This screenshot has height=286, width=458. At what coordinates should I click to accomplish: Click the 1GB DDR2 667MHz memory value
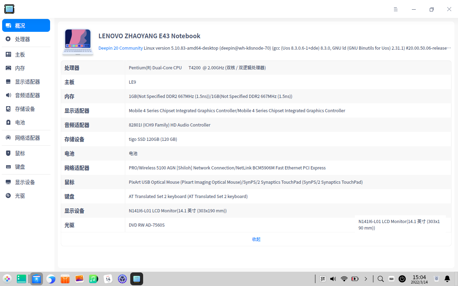pos(210,96)
